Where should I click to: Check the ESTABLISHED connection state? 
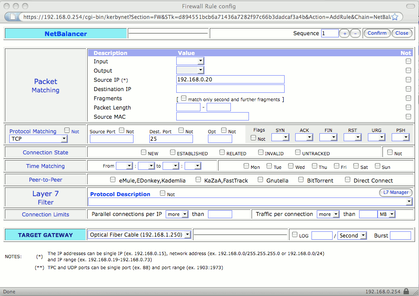(173, 152)
